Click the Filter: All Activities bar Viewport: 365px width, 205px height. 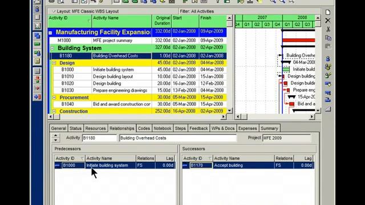[x=250, y=11]
